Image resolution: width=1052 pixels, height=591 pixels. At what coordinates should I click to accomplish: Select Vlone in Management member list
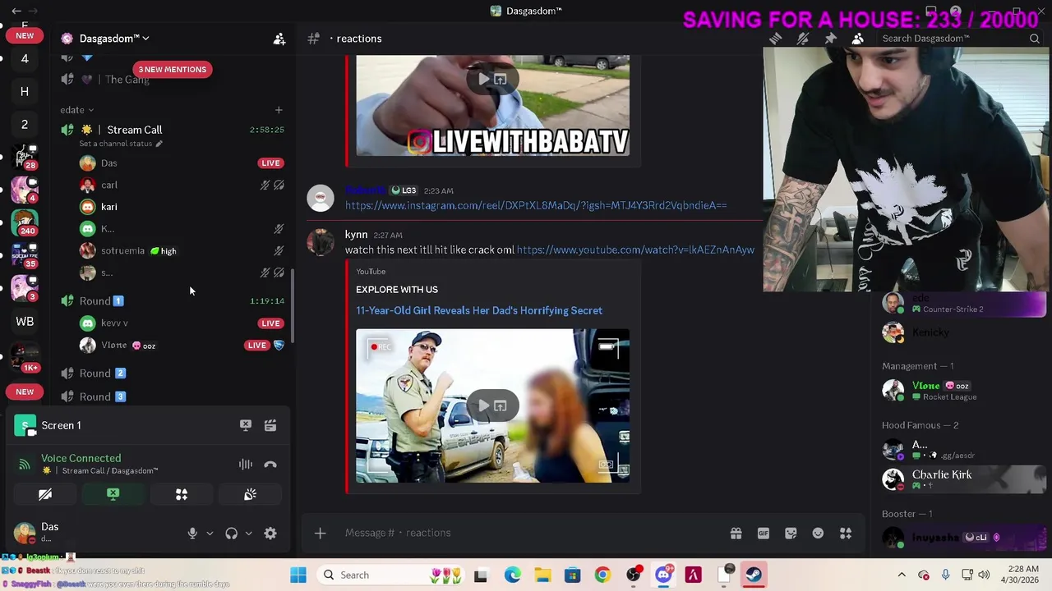pos(962,391)
